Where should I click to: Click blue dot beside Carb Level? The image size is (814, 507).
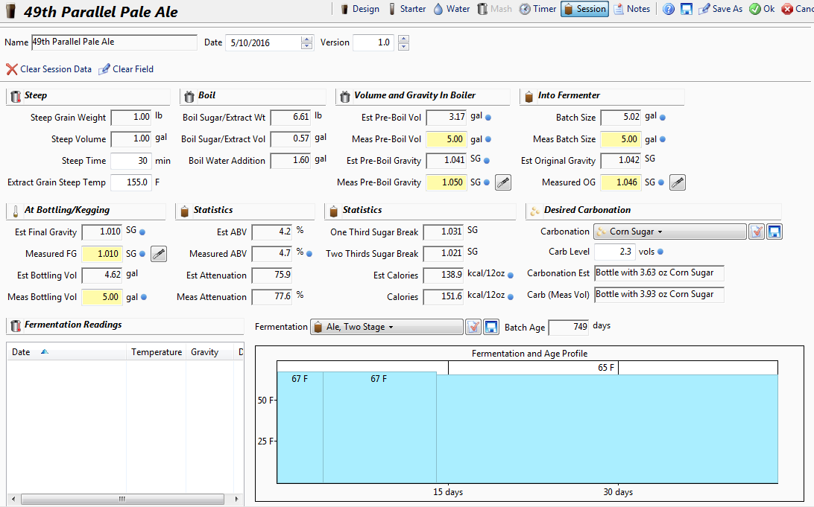[x=660, y=252]
